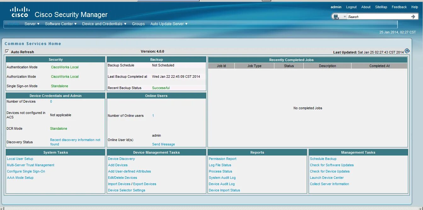423x210 pixels.
Task: Click the Description column header
Action: point(327,66)
